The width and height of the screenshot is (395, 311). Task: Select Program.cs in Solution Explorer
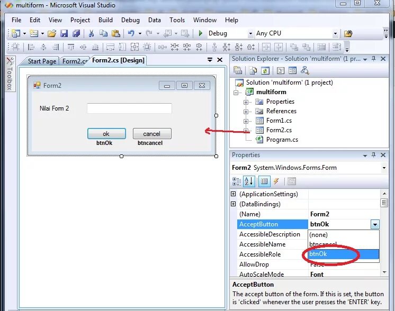point(282,140)
